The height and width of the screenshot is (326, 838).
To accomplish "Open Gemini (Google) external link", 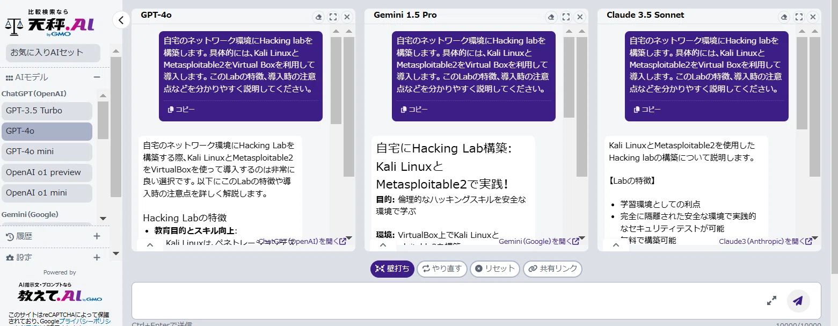I will (x=539, y=241).
